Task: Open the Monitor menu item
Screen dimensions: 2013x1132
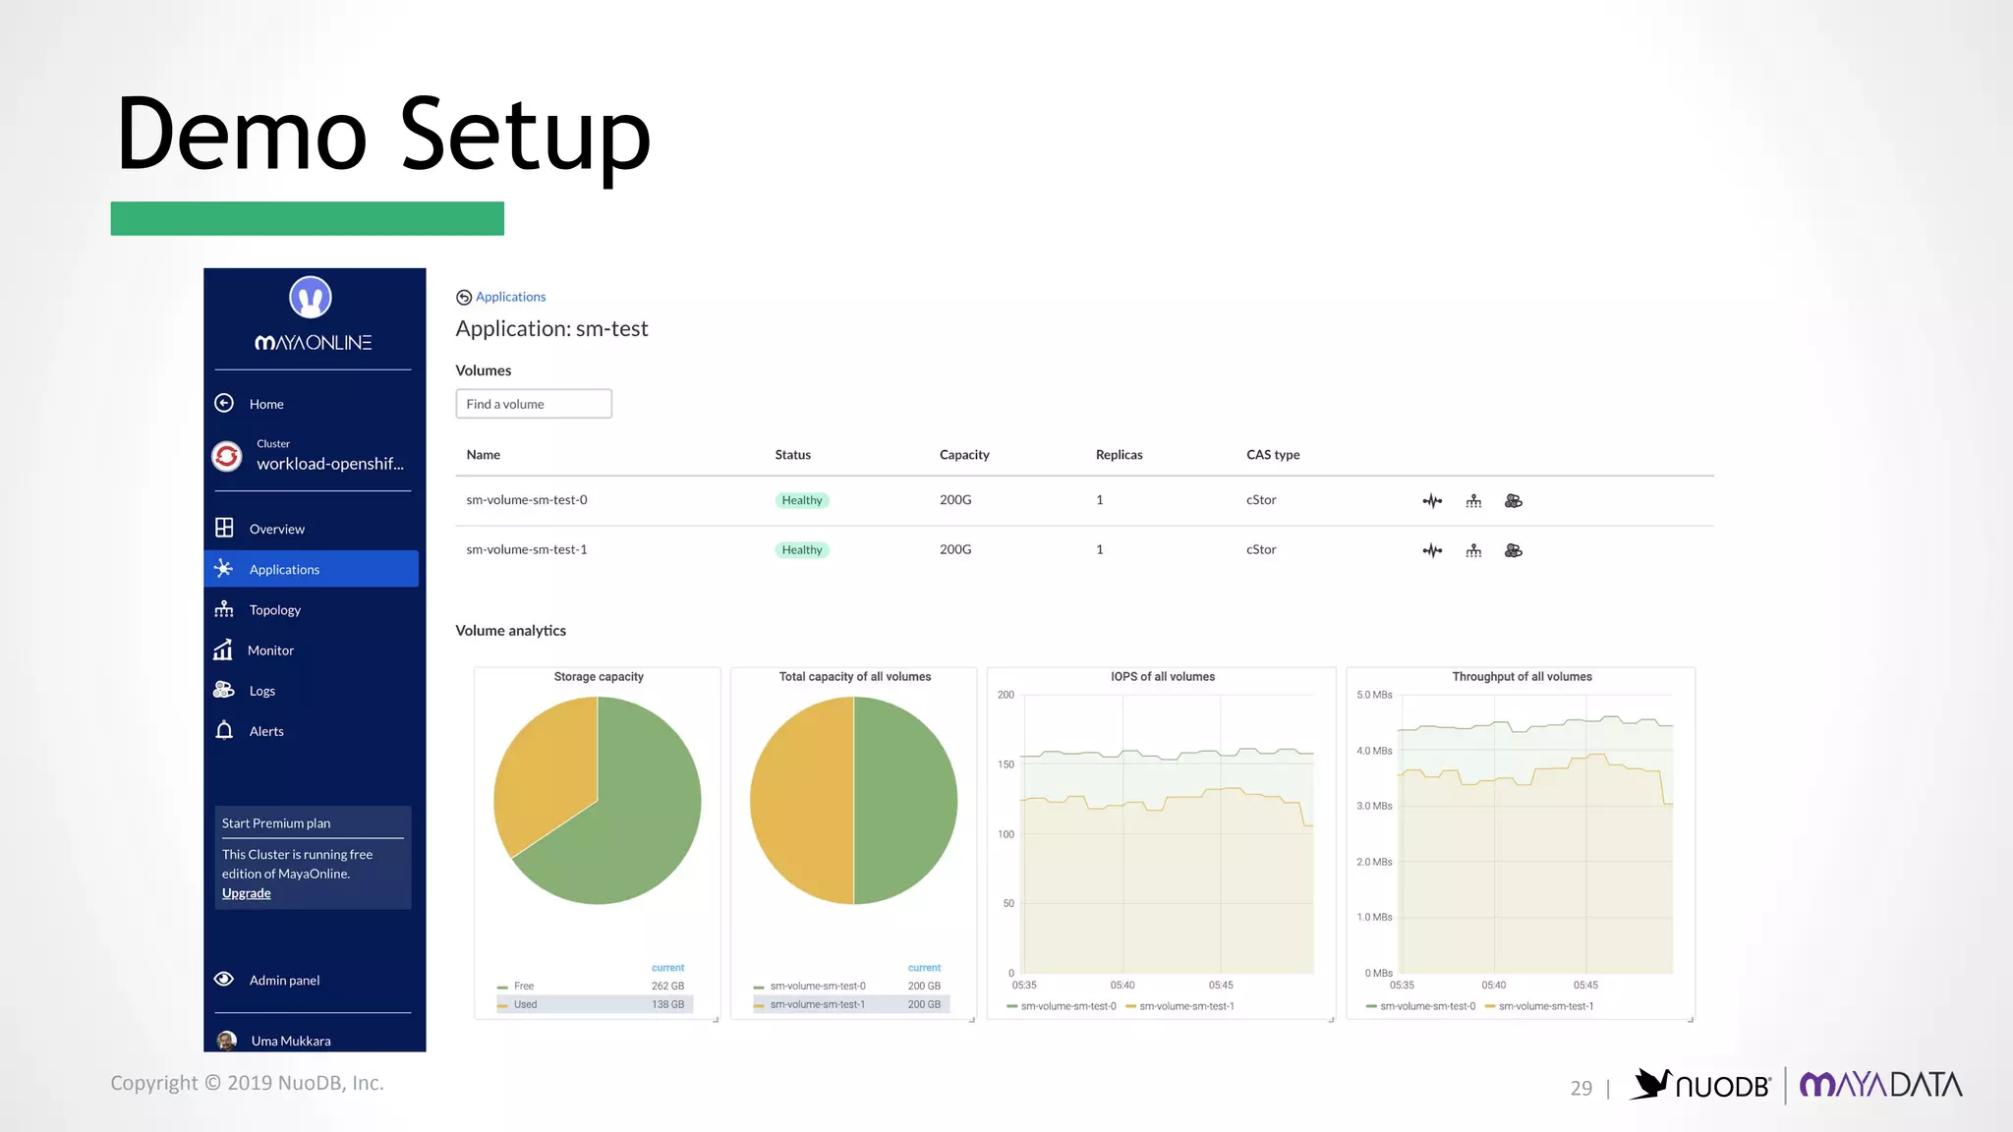Action: coord(270,651)
